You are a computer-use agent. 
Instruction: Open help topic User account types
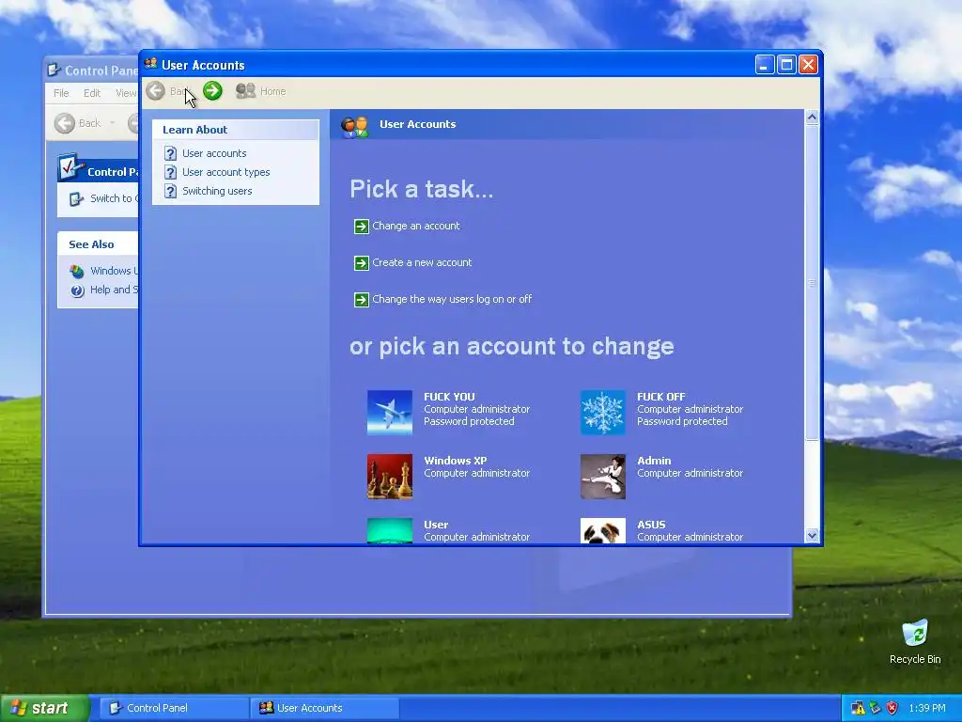click(225, 172)
